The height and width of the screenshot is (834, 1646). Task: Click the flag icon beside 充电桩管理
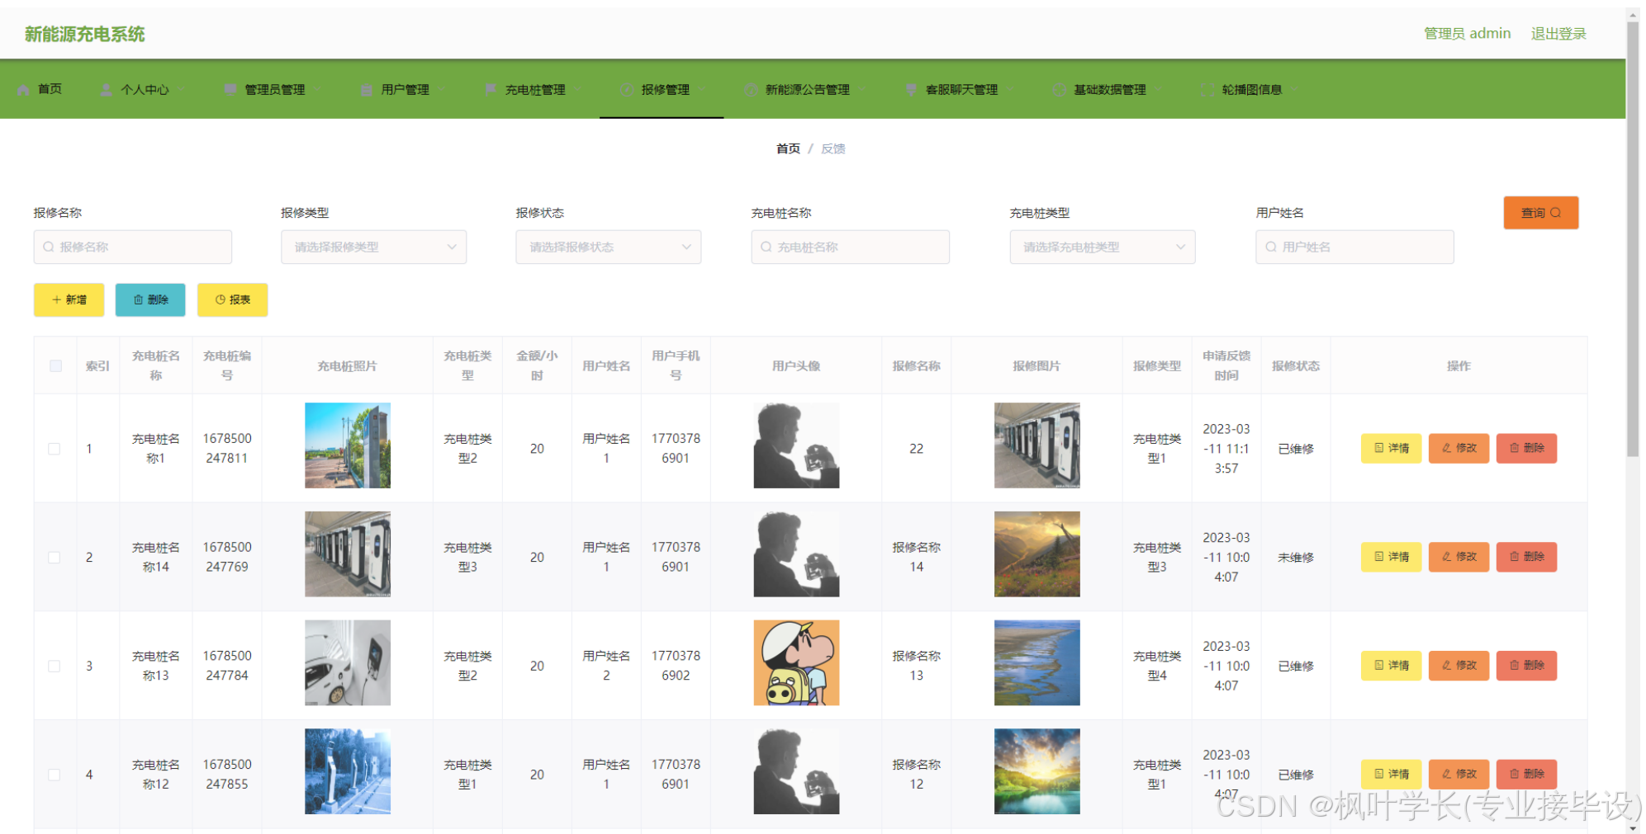tap(491, 89)
